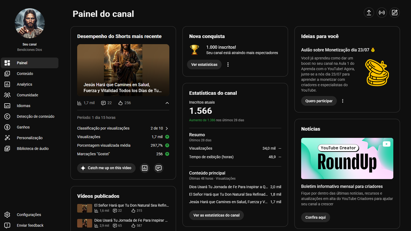Click Ver as estatísticas do canal button
The height and width of the screenshot is (231, 411).
tap(216, 215)
